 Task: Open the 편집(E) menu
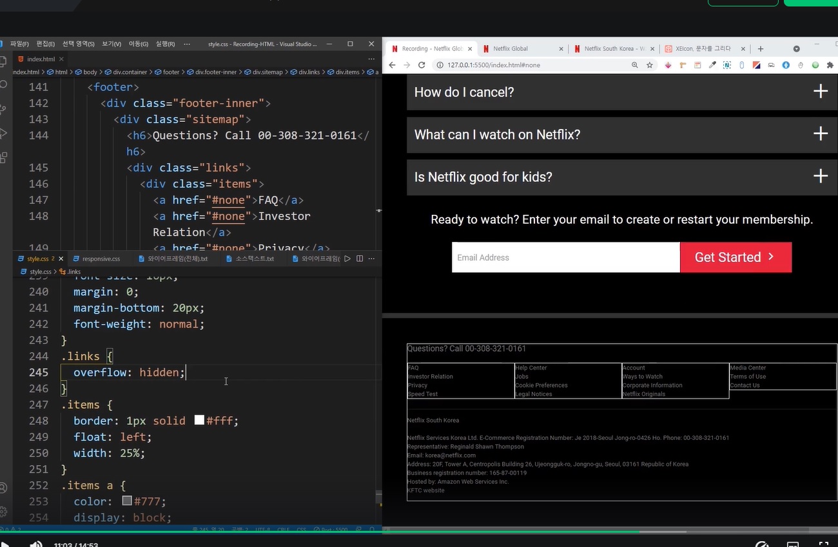(45, 44)
